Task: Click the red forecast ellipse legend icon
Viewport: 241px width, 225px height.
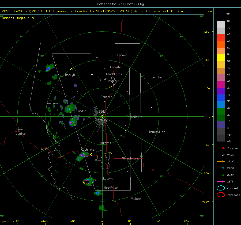Action: (x=221, y=195)
